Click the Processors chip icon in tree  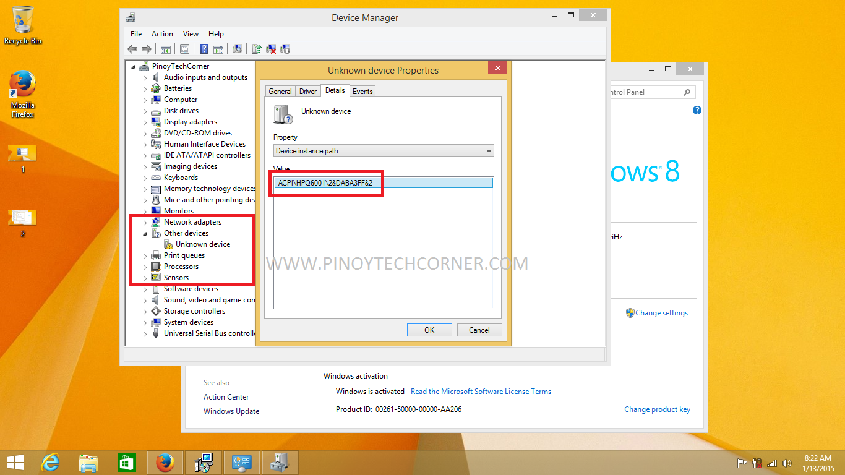coord(156,267)
